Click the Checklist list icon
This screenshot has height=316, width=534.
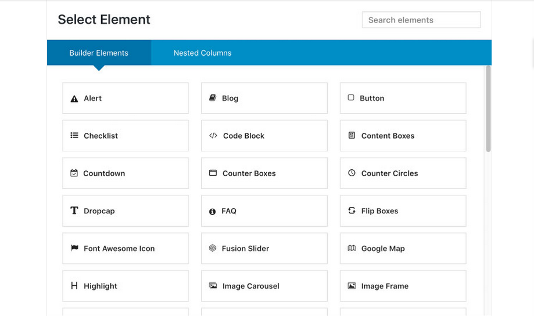[74, 136]
